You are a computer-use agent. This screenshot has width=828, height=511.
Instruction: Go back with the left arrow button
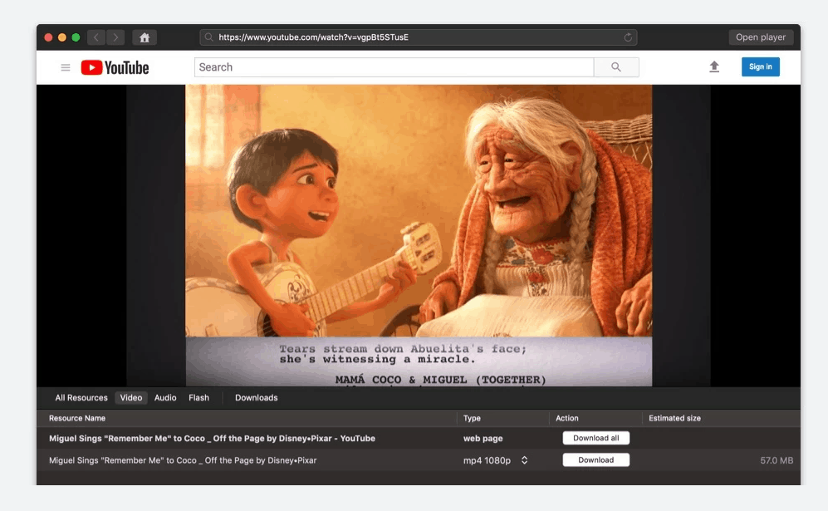point(96,37)
